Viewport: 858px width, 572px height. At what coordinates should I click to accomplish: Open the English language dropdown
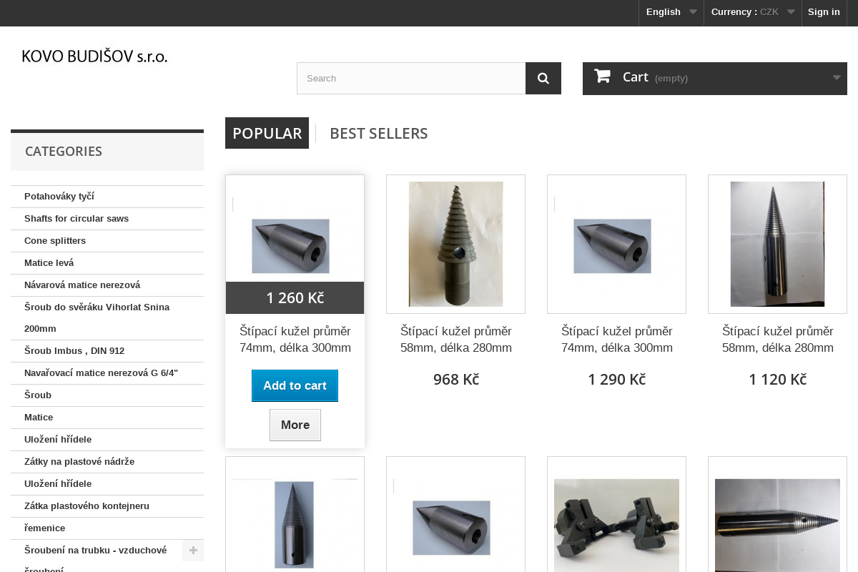click(x=671, y=12)
